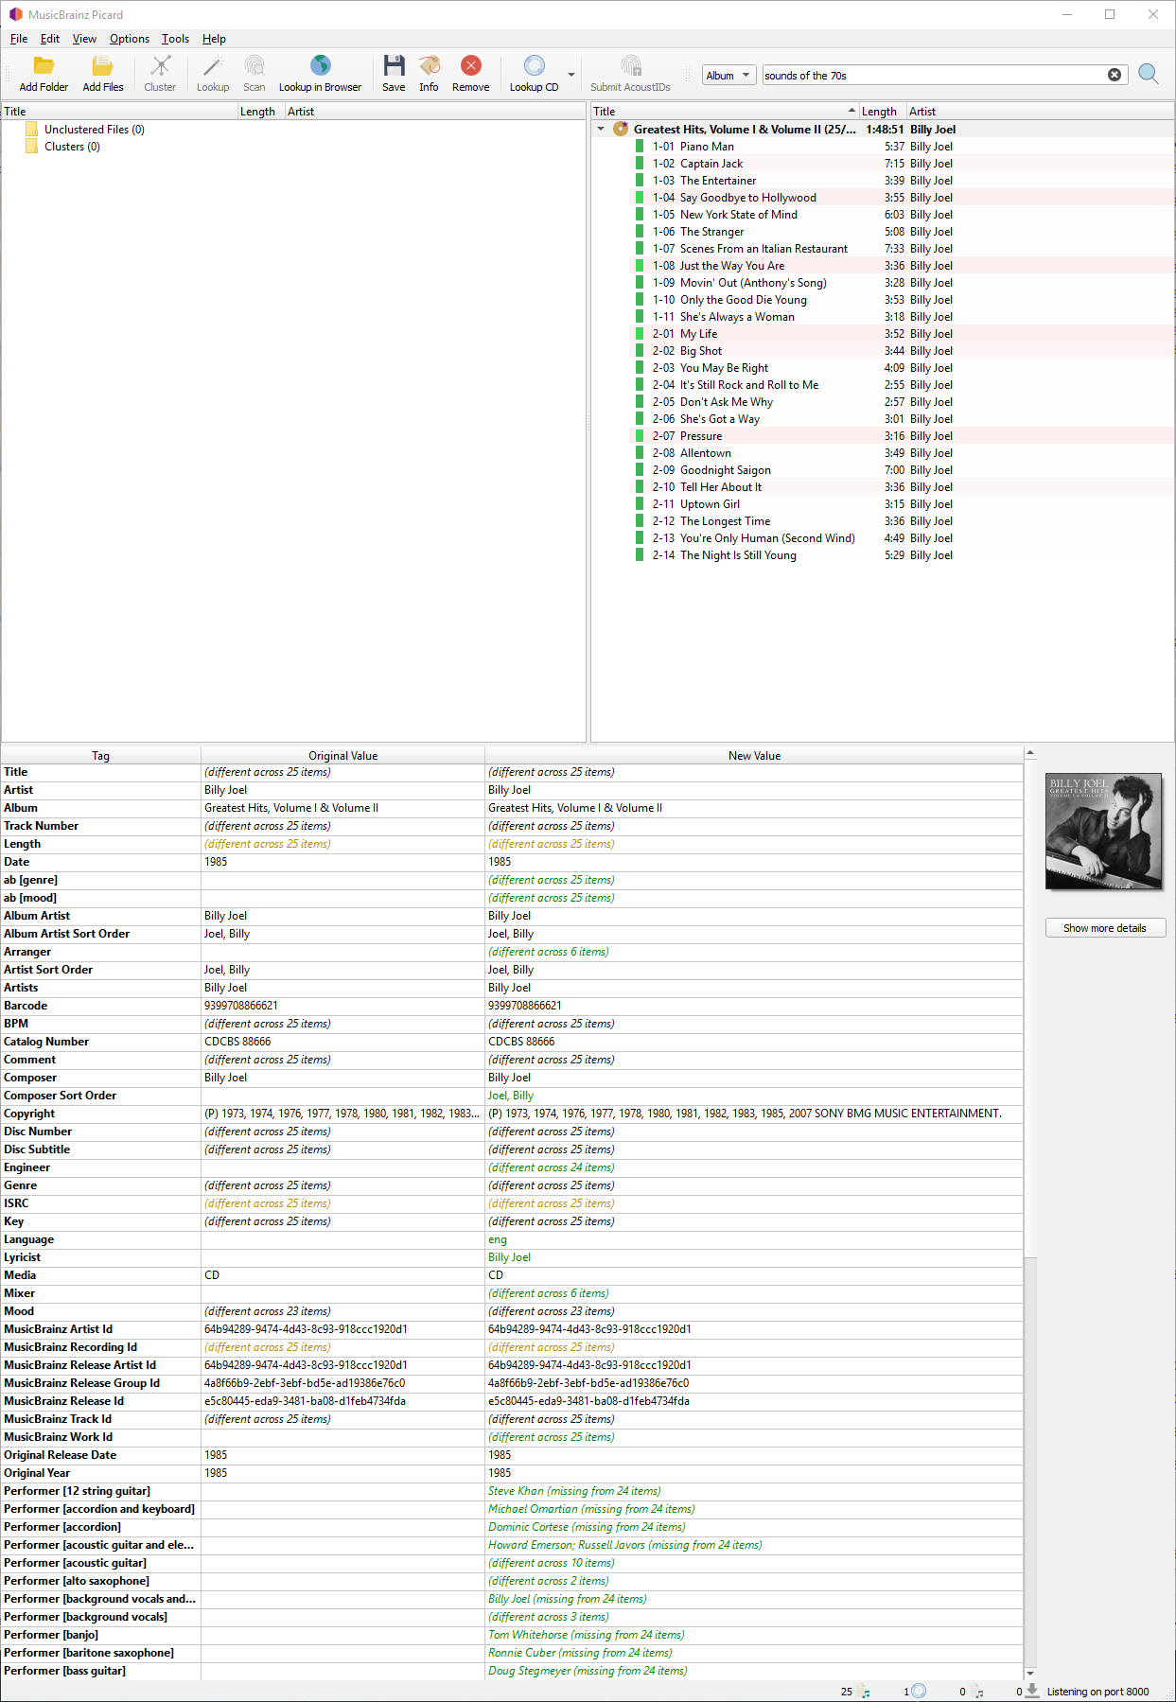The image size is (1176, 1702).
Task: Click green status icon for Uptown Girl
Action: click(640, 504)
